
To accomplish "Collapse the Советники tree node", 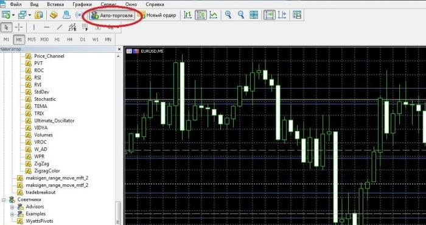I will [4, 200].
